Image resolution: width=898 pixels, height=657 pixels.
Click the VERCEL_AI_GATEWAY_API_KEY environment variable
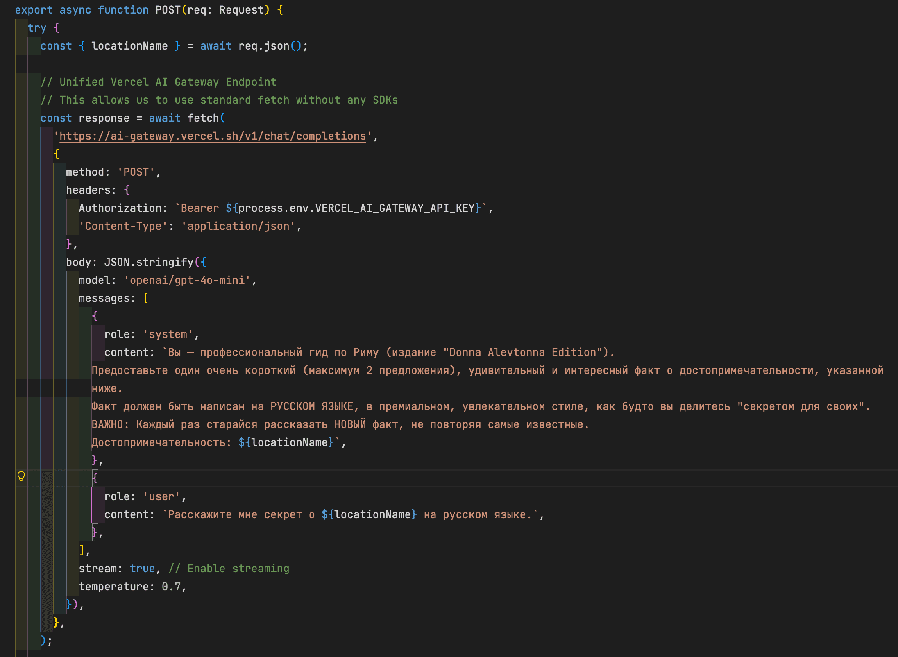(395, 208)
